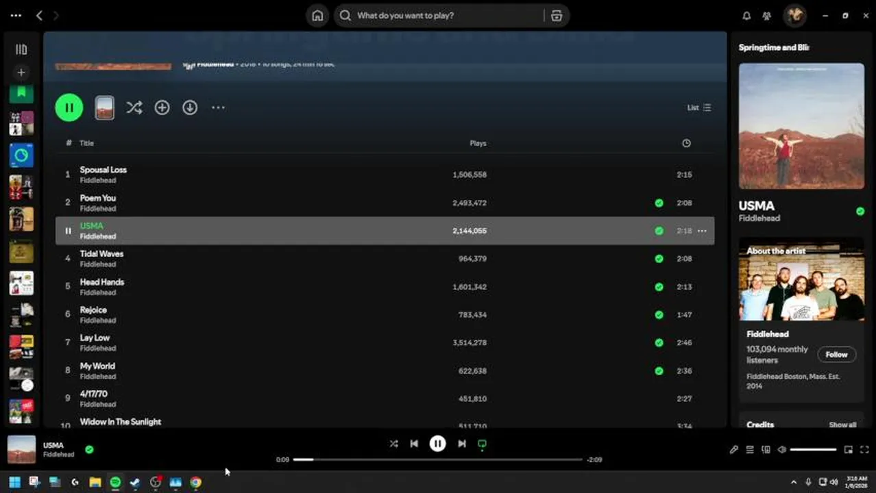The height and width of the screenshot is (493, 876).
Task: Toggle shuffle in player controls
Action: [393, 444]
